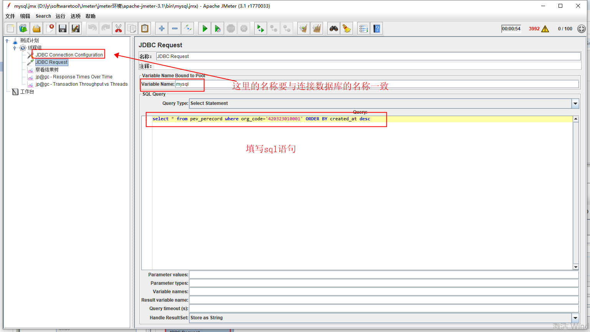This screenshot has width=590, height=332.
Task: Stop all remote engines via toolbar
Action: click(274, 28)
